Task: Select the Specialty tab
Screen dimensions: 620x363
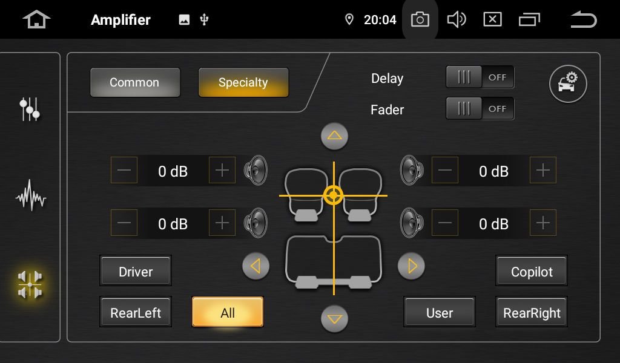Action: (243, 82)
